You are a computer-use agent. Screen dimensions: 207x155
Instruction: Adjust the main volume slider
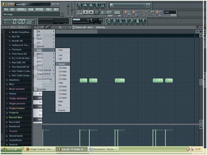(68, 5)
